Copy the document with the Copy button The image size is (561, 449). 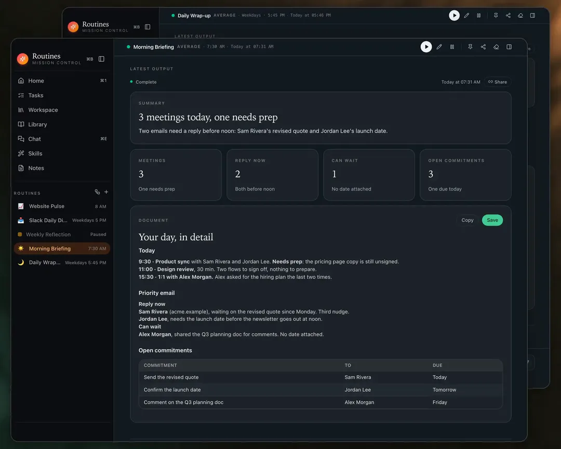point(468,220)
